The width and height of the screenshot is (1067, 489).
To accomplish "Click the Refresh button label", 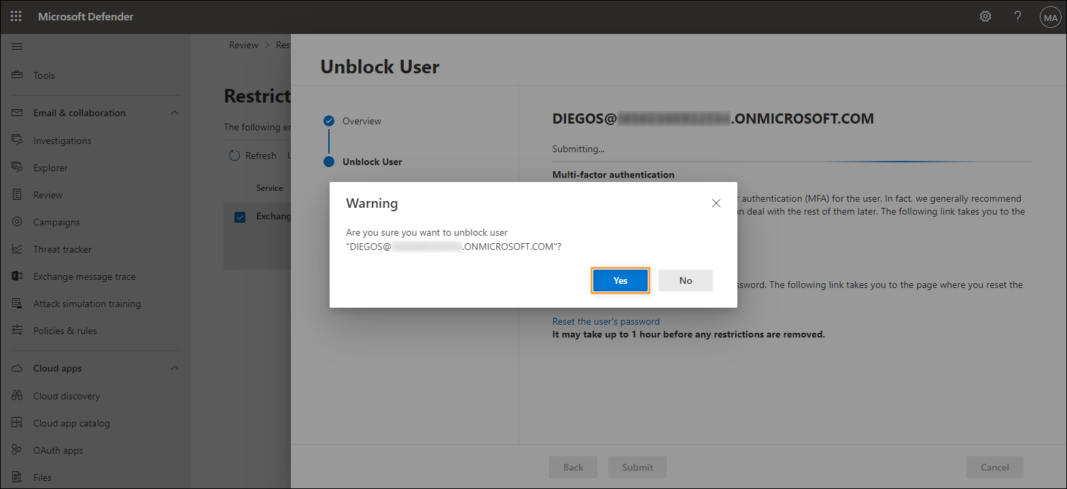I will tap(261, 156).
